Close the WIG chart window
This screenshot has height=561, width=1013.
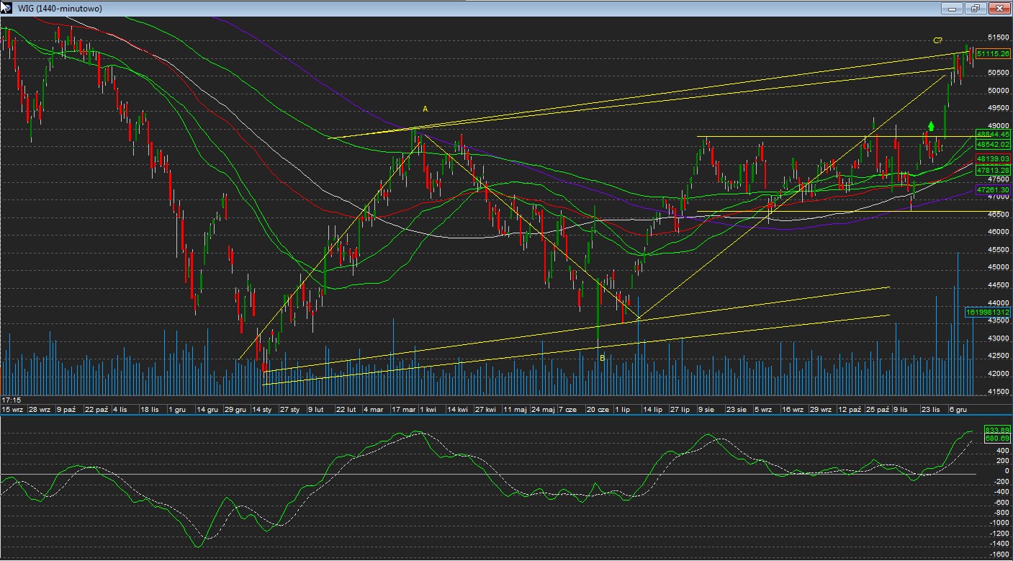point(999,9)
